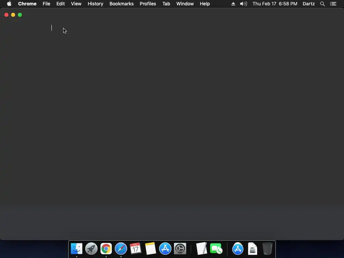
Task: Open the Trash in Dock
Action: [x=267, y=249]
